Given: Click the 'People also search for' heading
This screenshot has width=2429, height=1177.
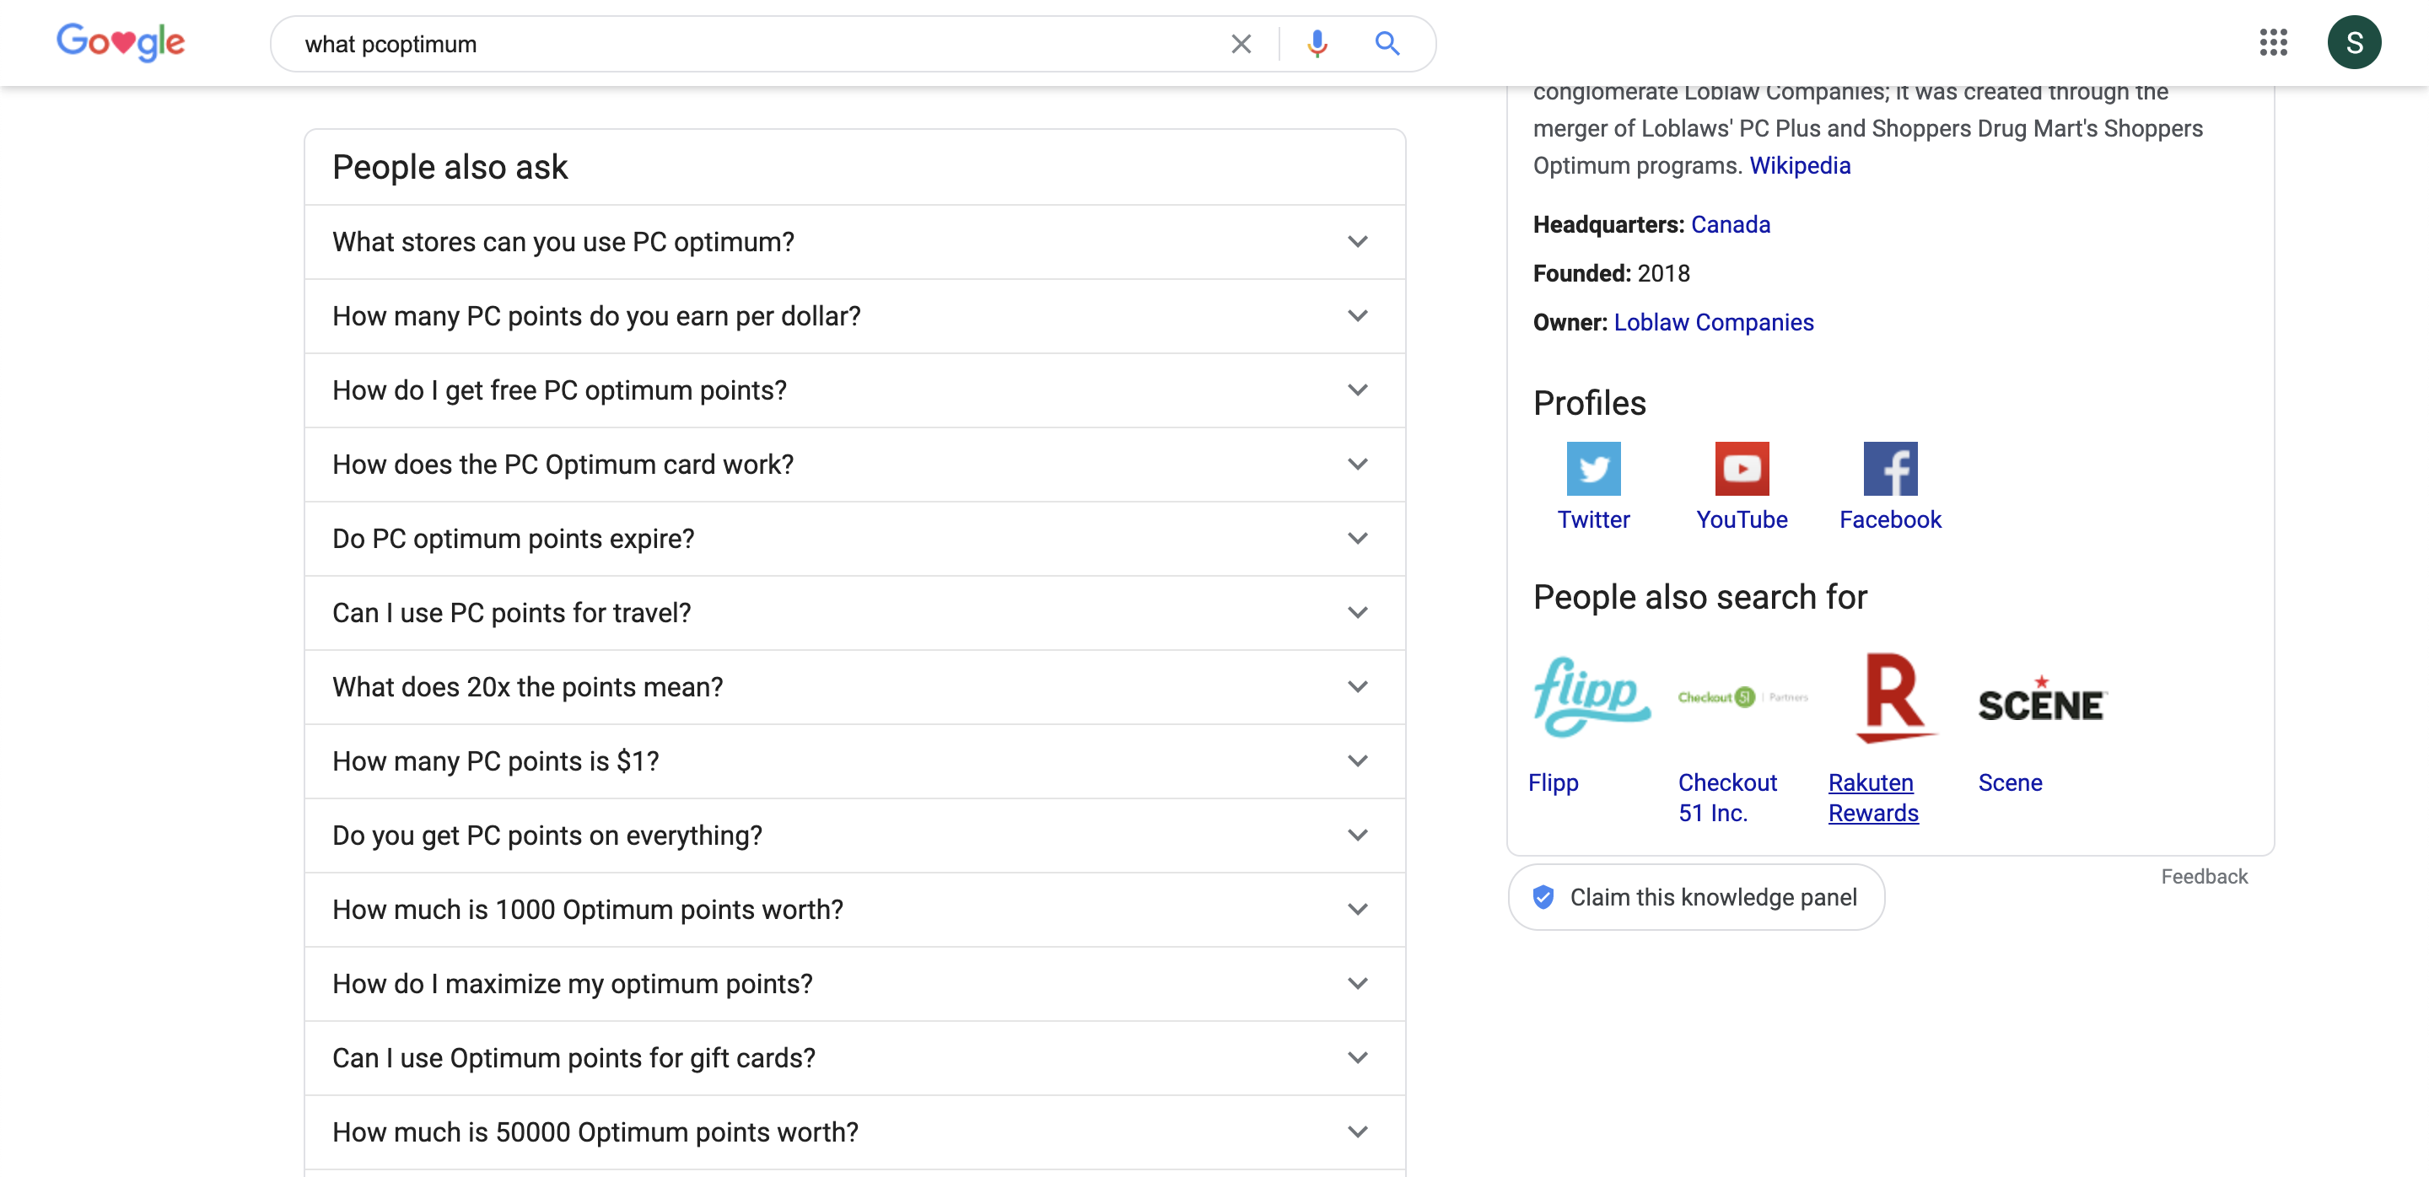Looking at the screenshot, I should click(x=1699, y=598).
